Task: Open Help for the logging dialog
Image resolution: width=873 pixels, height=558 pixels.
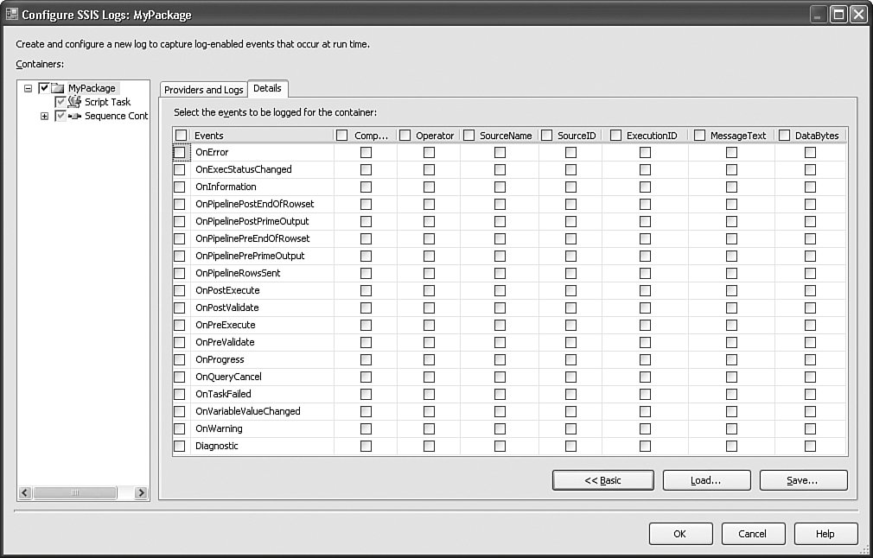Action: point(825,534)
